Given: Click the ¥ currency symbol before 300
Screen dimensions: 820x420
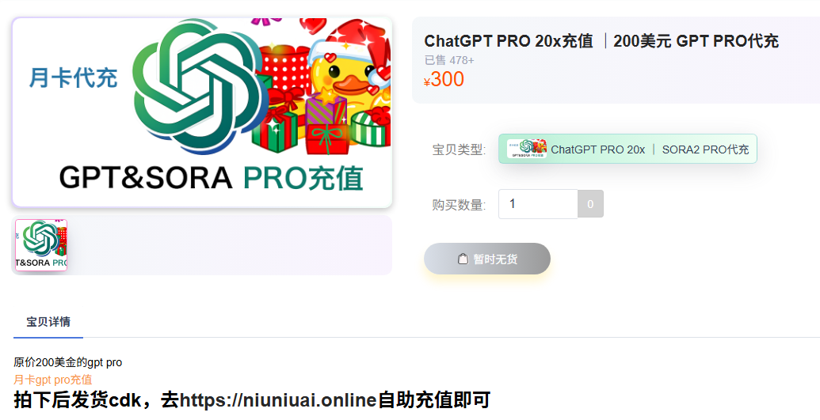Looking at the screenshot, I should (x=427, y=81).
